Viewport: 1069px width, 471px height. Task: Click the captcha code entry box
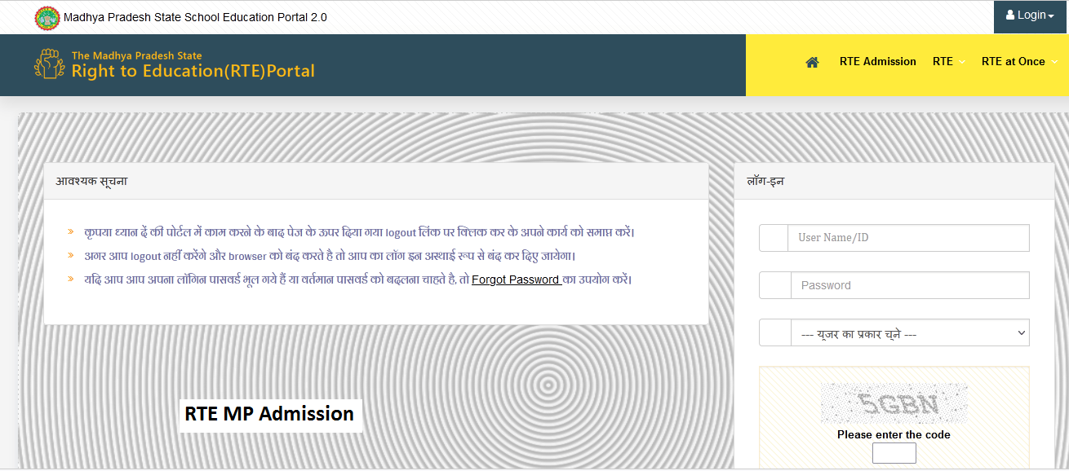coord(894,453)
